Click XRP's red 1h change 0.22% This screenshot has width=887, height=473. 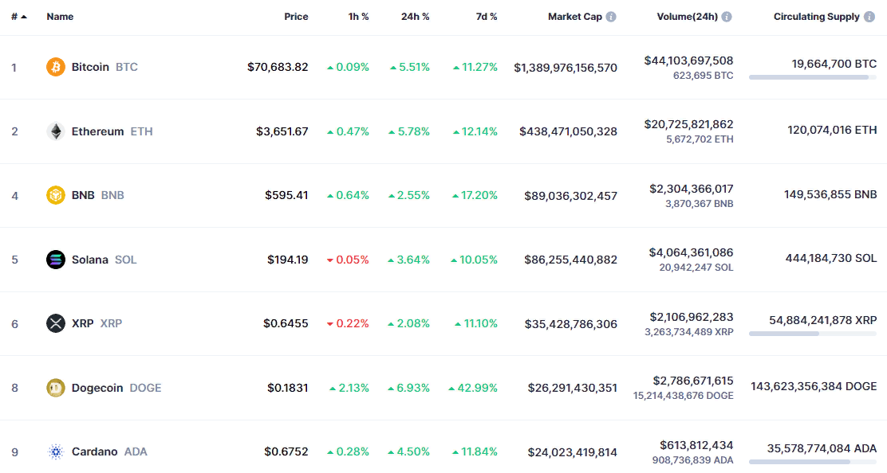click(348, 323)
